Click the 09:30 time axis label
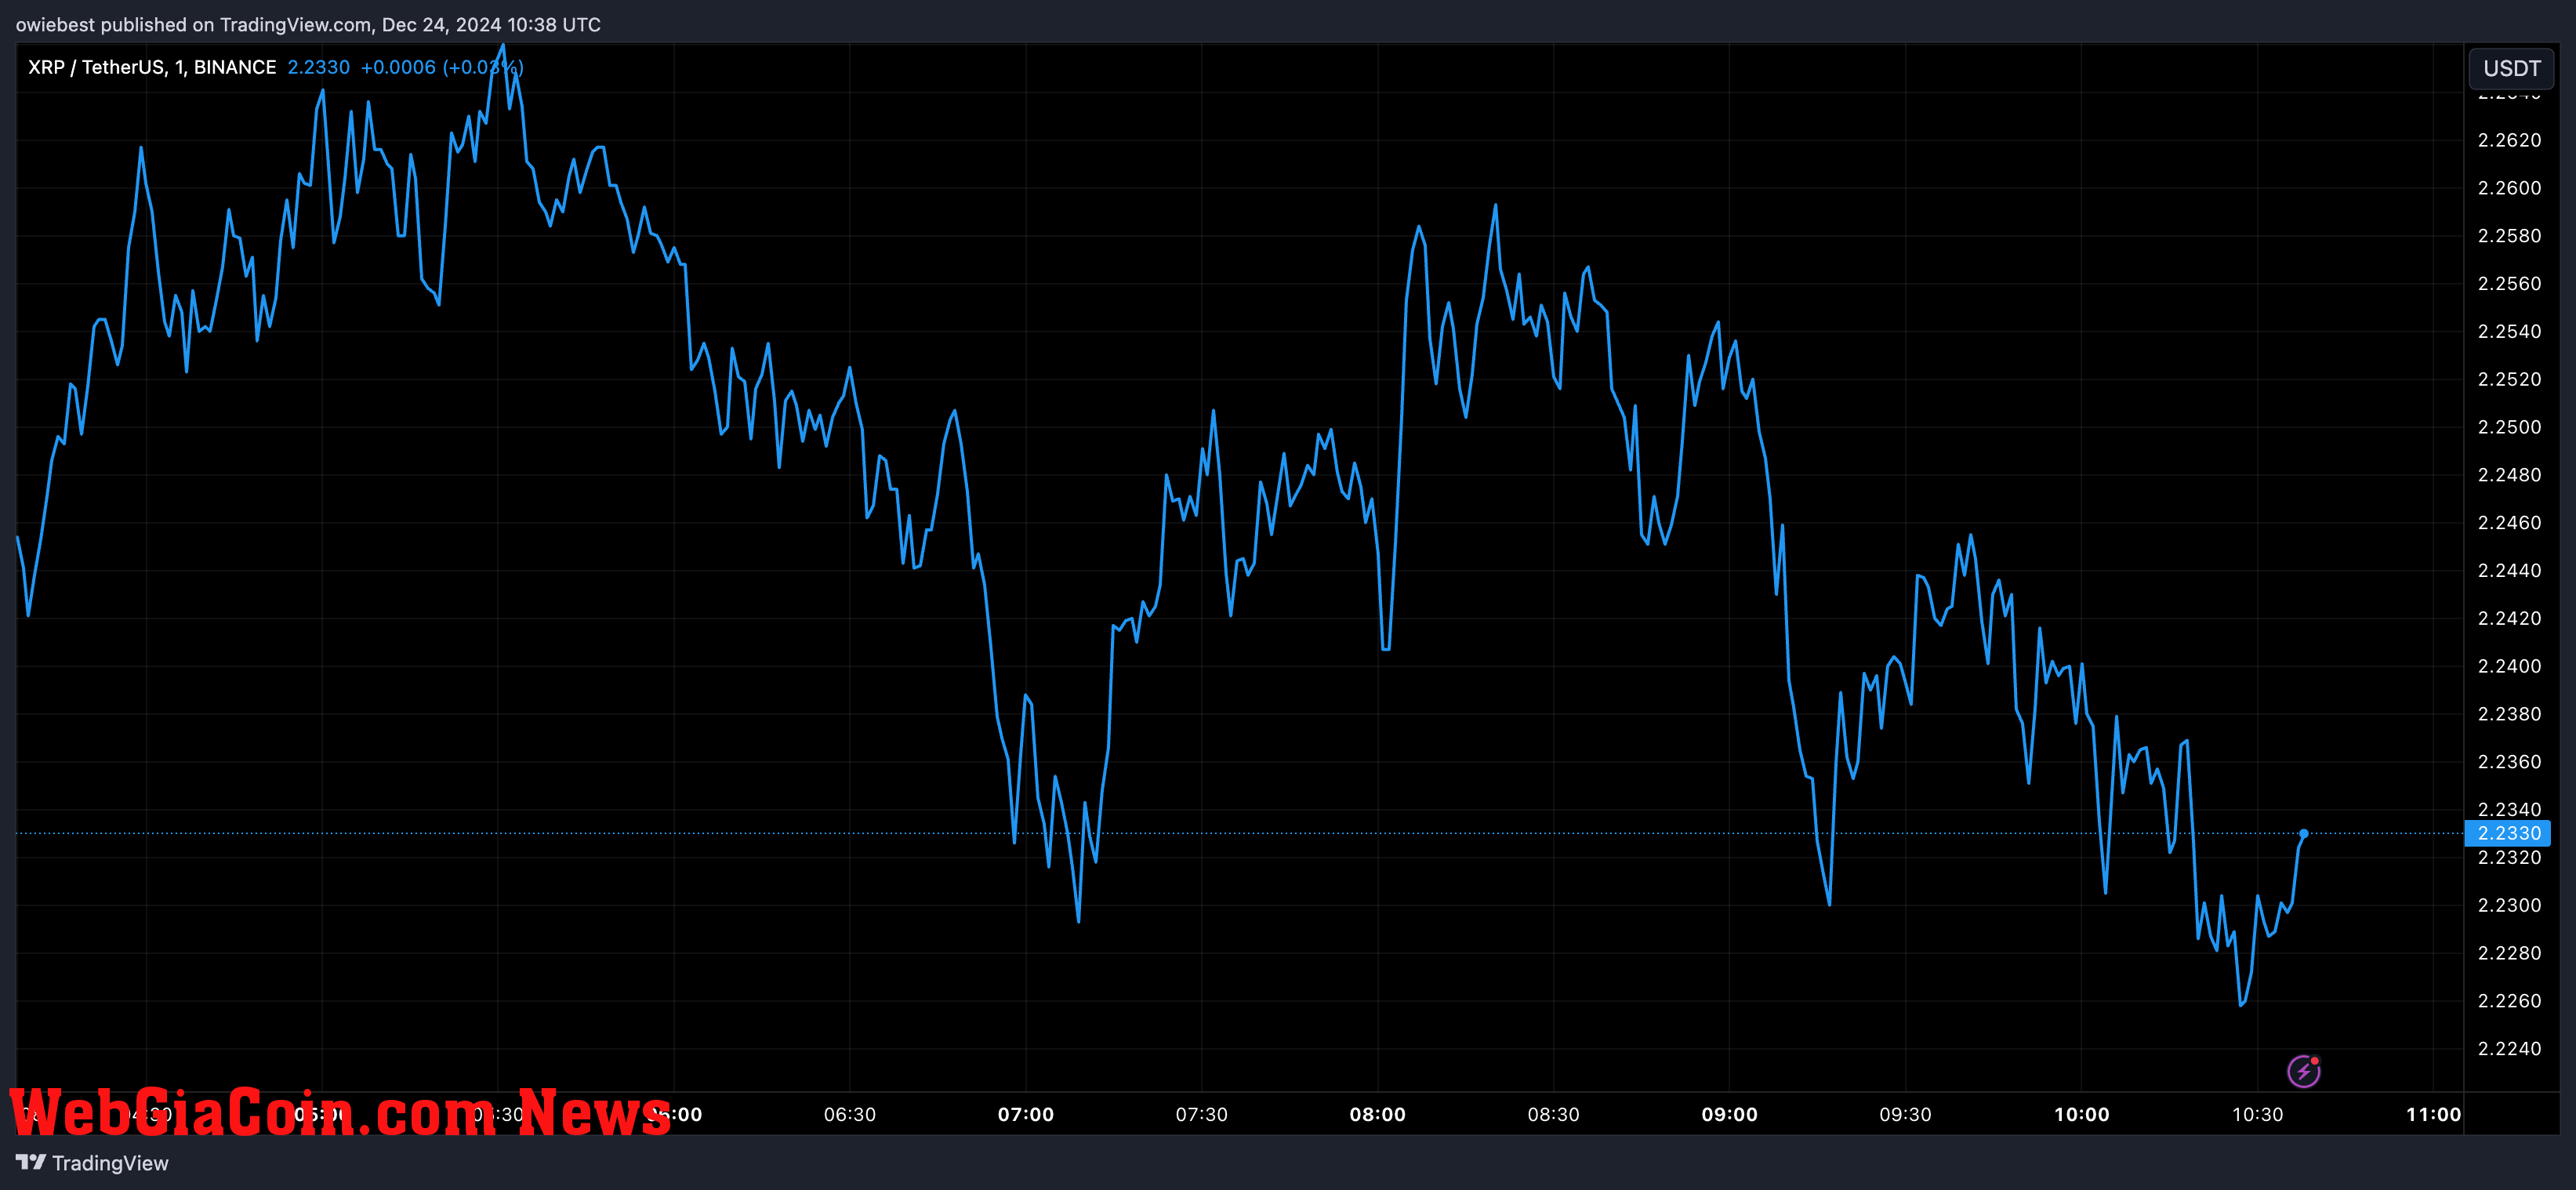 (x=1905, y=1114)
